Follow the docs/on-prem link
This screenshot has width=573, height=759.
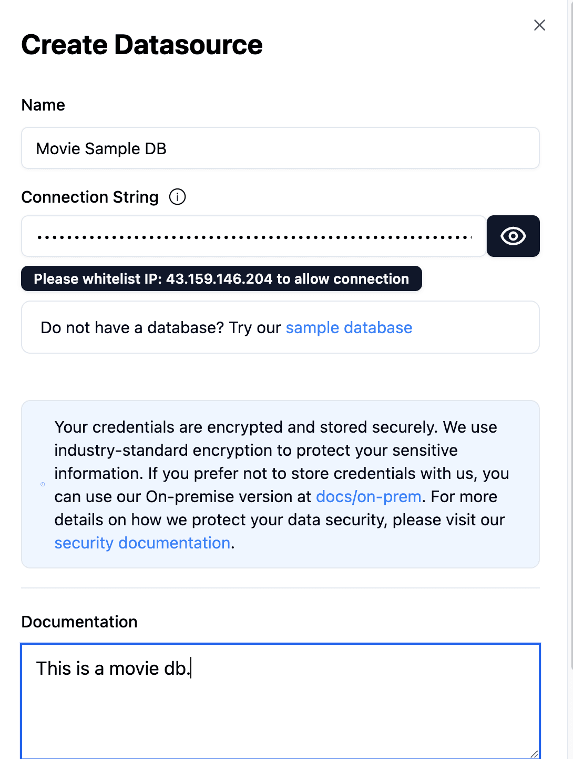[x=369, y=497]
